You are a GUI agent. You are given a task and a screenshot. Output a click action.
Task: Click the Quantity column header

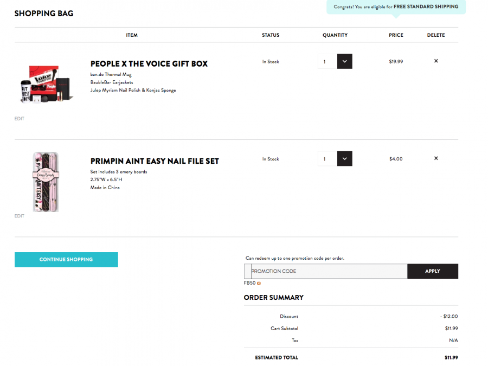pos(335,35)
